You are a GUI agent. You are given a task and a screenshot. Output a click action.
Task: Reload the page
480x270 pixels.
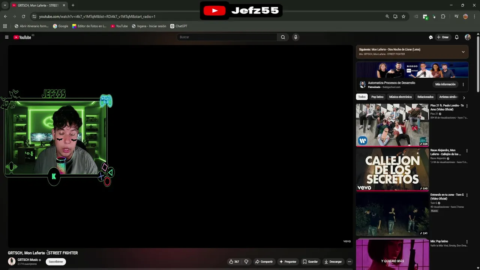tap(23, 16)
